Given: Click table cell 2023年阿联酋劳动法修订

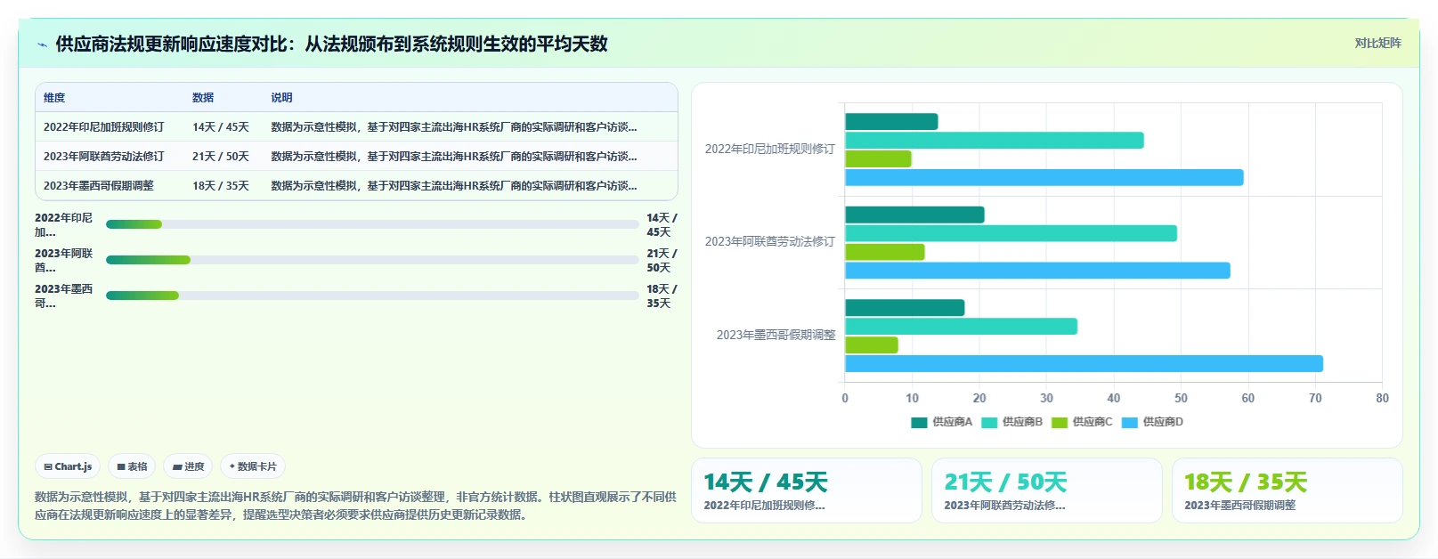Looking at the screenshot, I should pyautogui.click(x=104, y=157).
